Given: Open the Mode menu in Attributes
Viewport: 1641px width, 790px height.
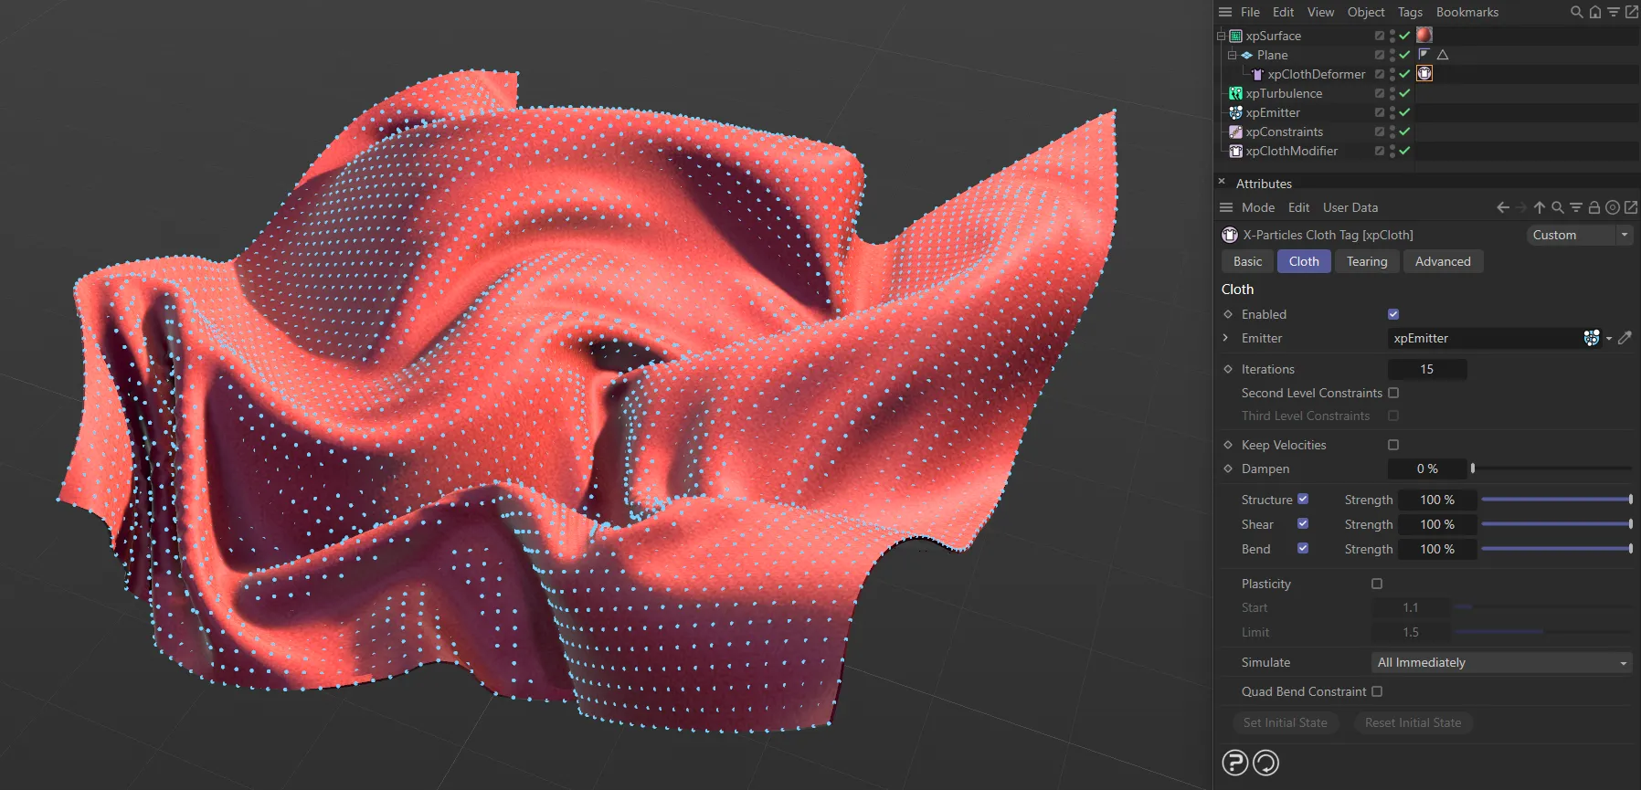Looking at the screenshot, I should [x=1258, y=207].
